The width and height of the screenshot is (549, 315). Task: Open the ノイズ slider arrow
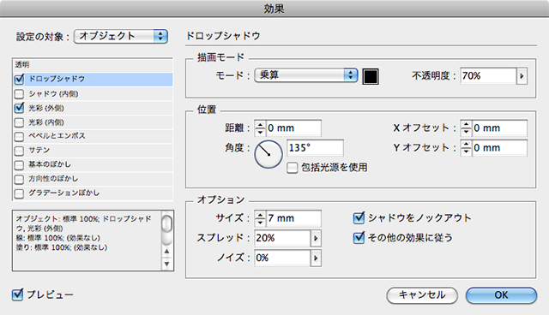coord(316,258)
